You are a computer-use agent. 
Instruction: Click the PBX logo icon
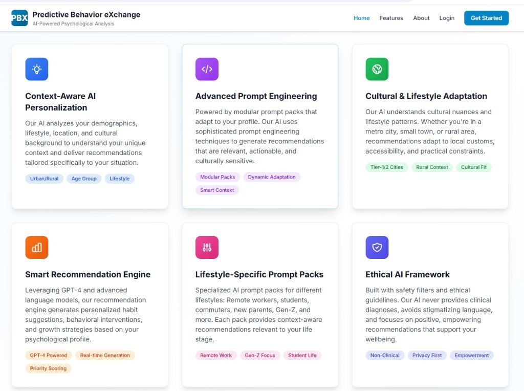coord(19,18)
